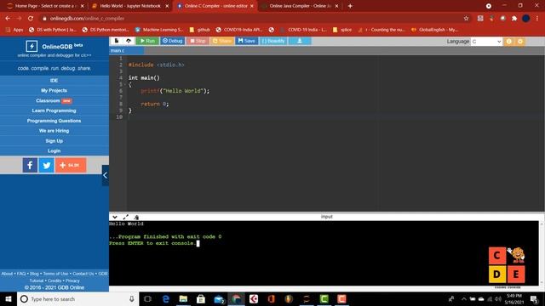The height and width of the screenshot is (306, 545).
Task: Collapse the console with the chevron icon
Action: pos(115,217)
